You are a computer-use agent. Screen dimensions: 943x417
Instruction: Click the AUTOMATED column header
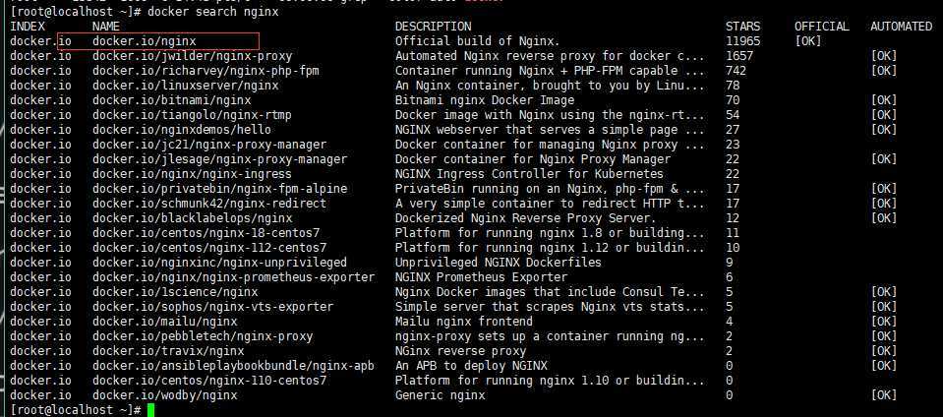[901, 27]
